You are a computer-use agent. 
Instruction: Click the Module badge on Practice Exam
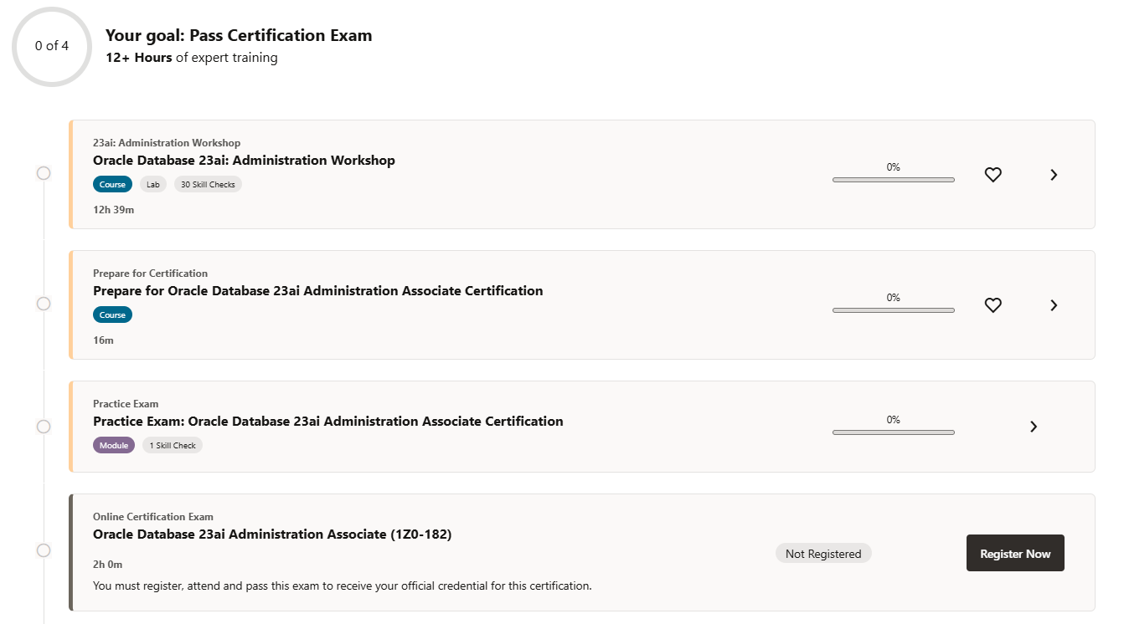pyautogui.click(x=114, y=445)
